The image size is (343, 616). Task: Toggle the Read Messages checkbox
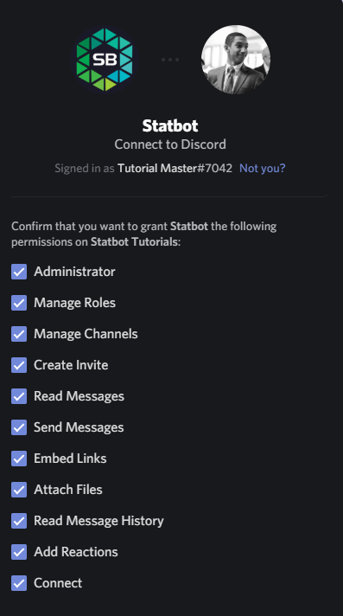click(19, 396)
